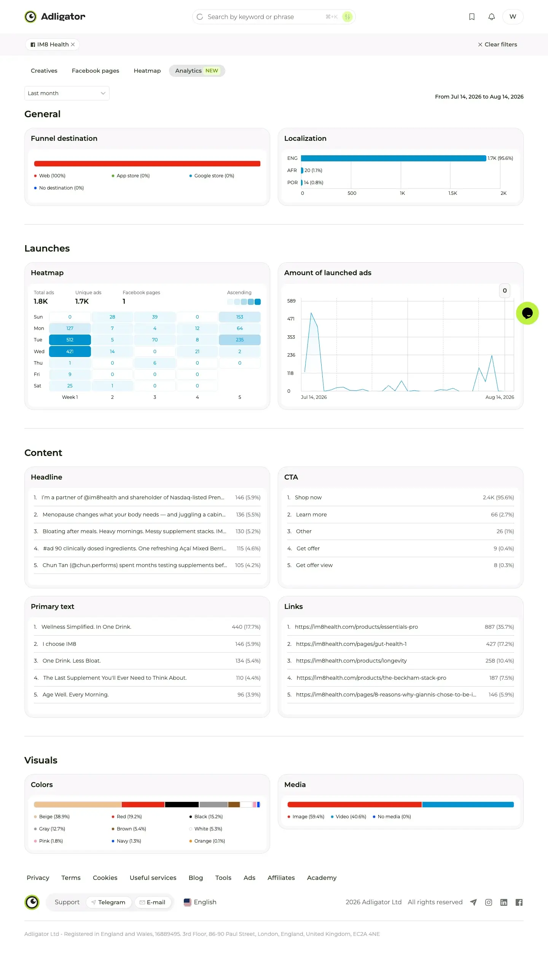Open the giannis reasons page link

coord(386,695)
